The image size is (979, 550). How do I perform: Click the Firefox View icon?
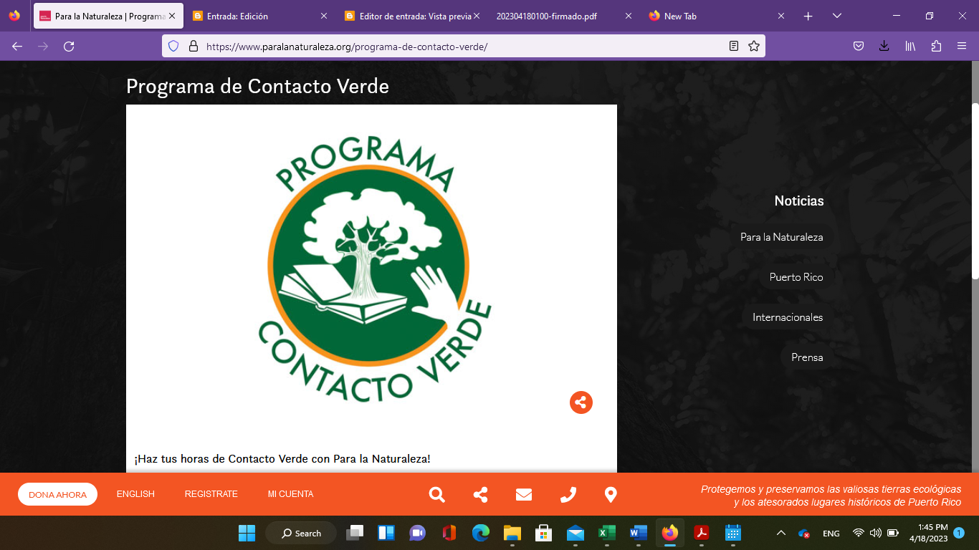(x=14, y=16)
